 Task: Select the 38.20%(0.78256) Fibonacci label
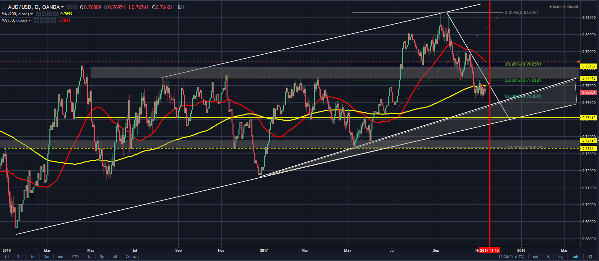click(523, 64)
